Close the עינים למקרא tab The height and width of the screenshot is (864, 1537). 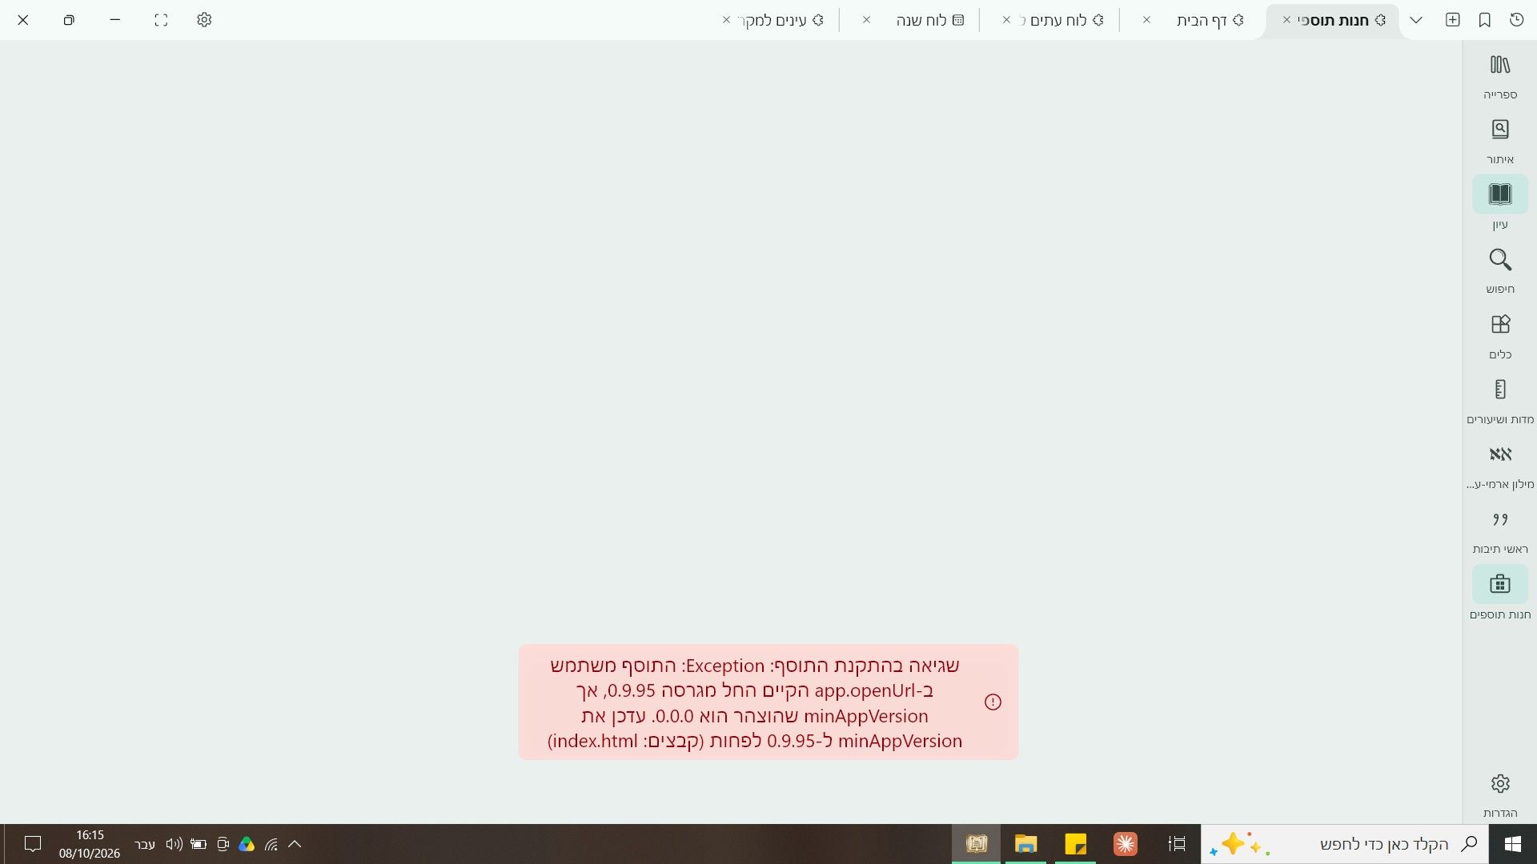click(726, 20)
